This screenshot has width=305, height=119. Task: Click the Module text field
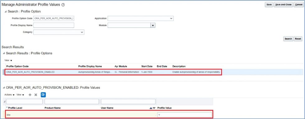[x=129, y=25]
